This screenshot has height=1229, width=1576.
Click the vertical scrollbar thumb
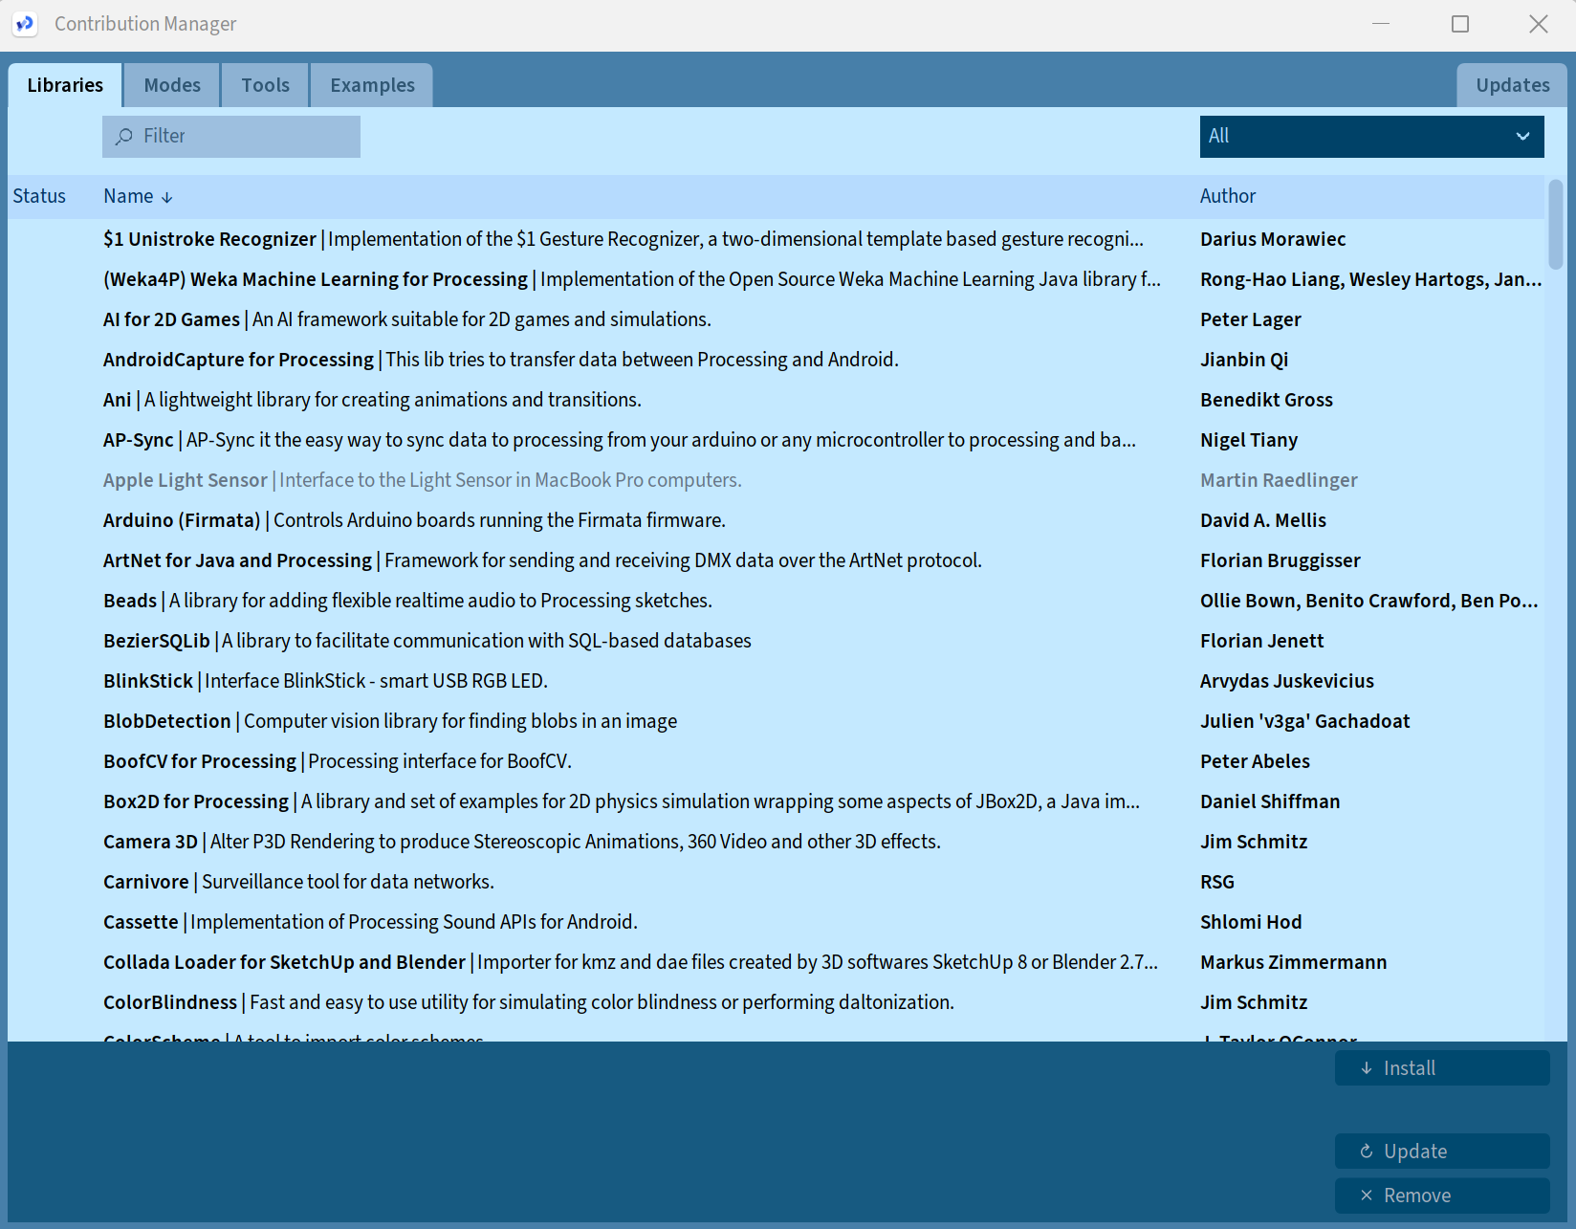[1556, 225]
